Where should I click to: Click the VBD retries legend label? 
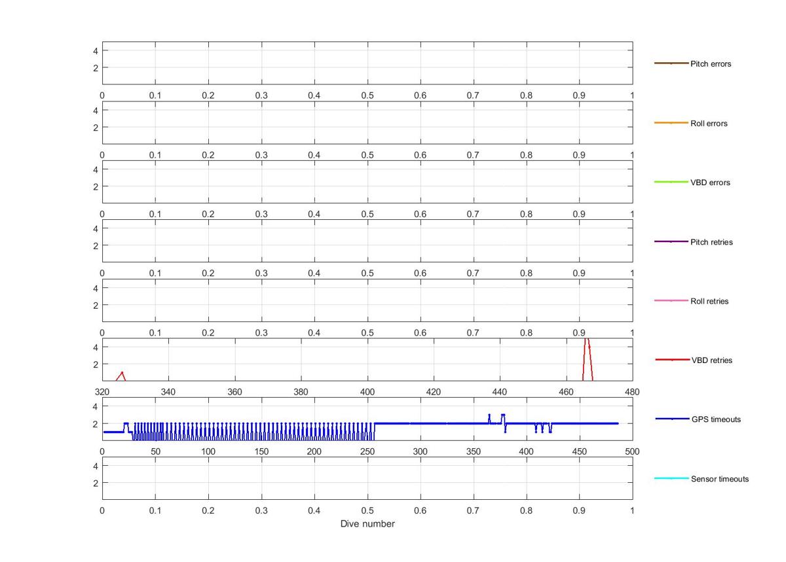tap(712, 360)
